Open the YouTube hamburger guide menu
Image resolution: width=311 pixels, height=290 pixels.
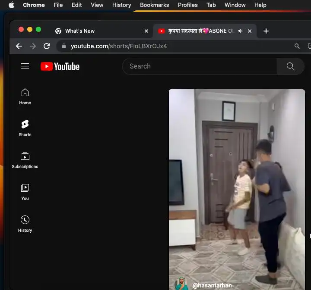(x=25, y=66)
